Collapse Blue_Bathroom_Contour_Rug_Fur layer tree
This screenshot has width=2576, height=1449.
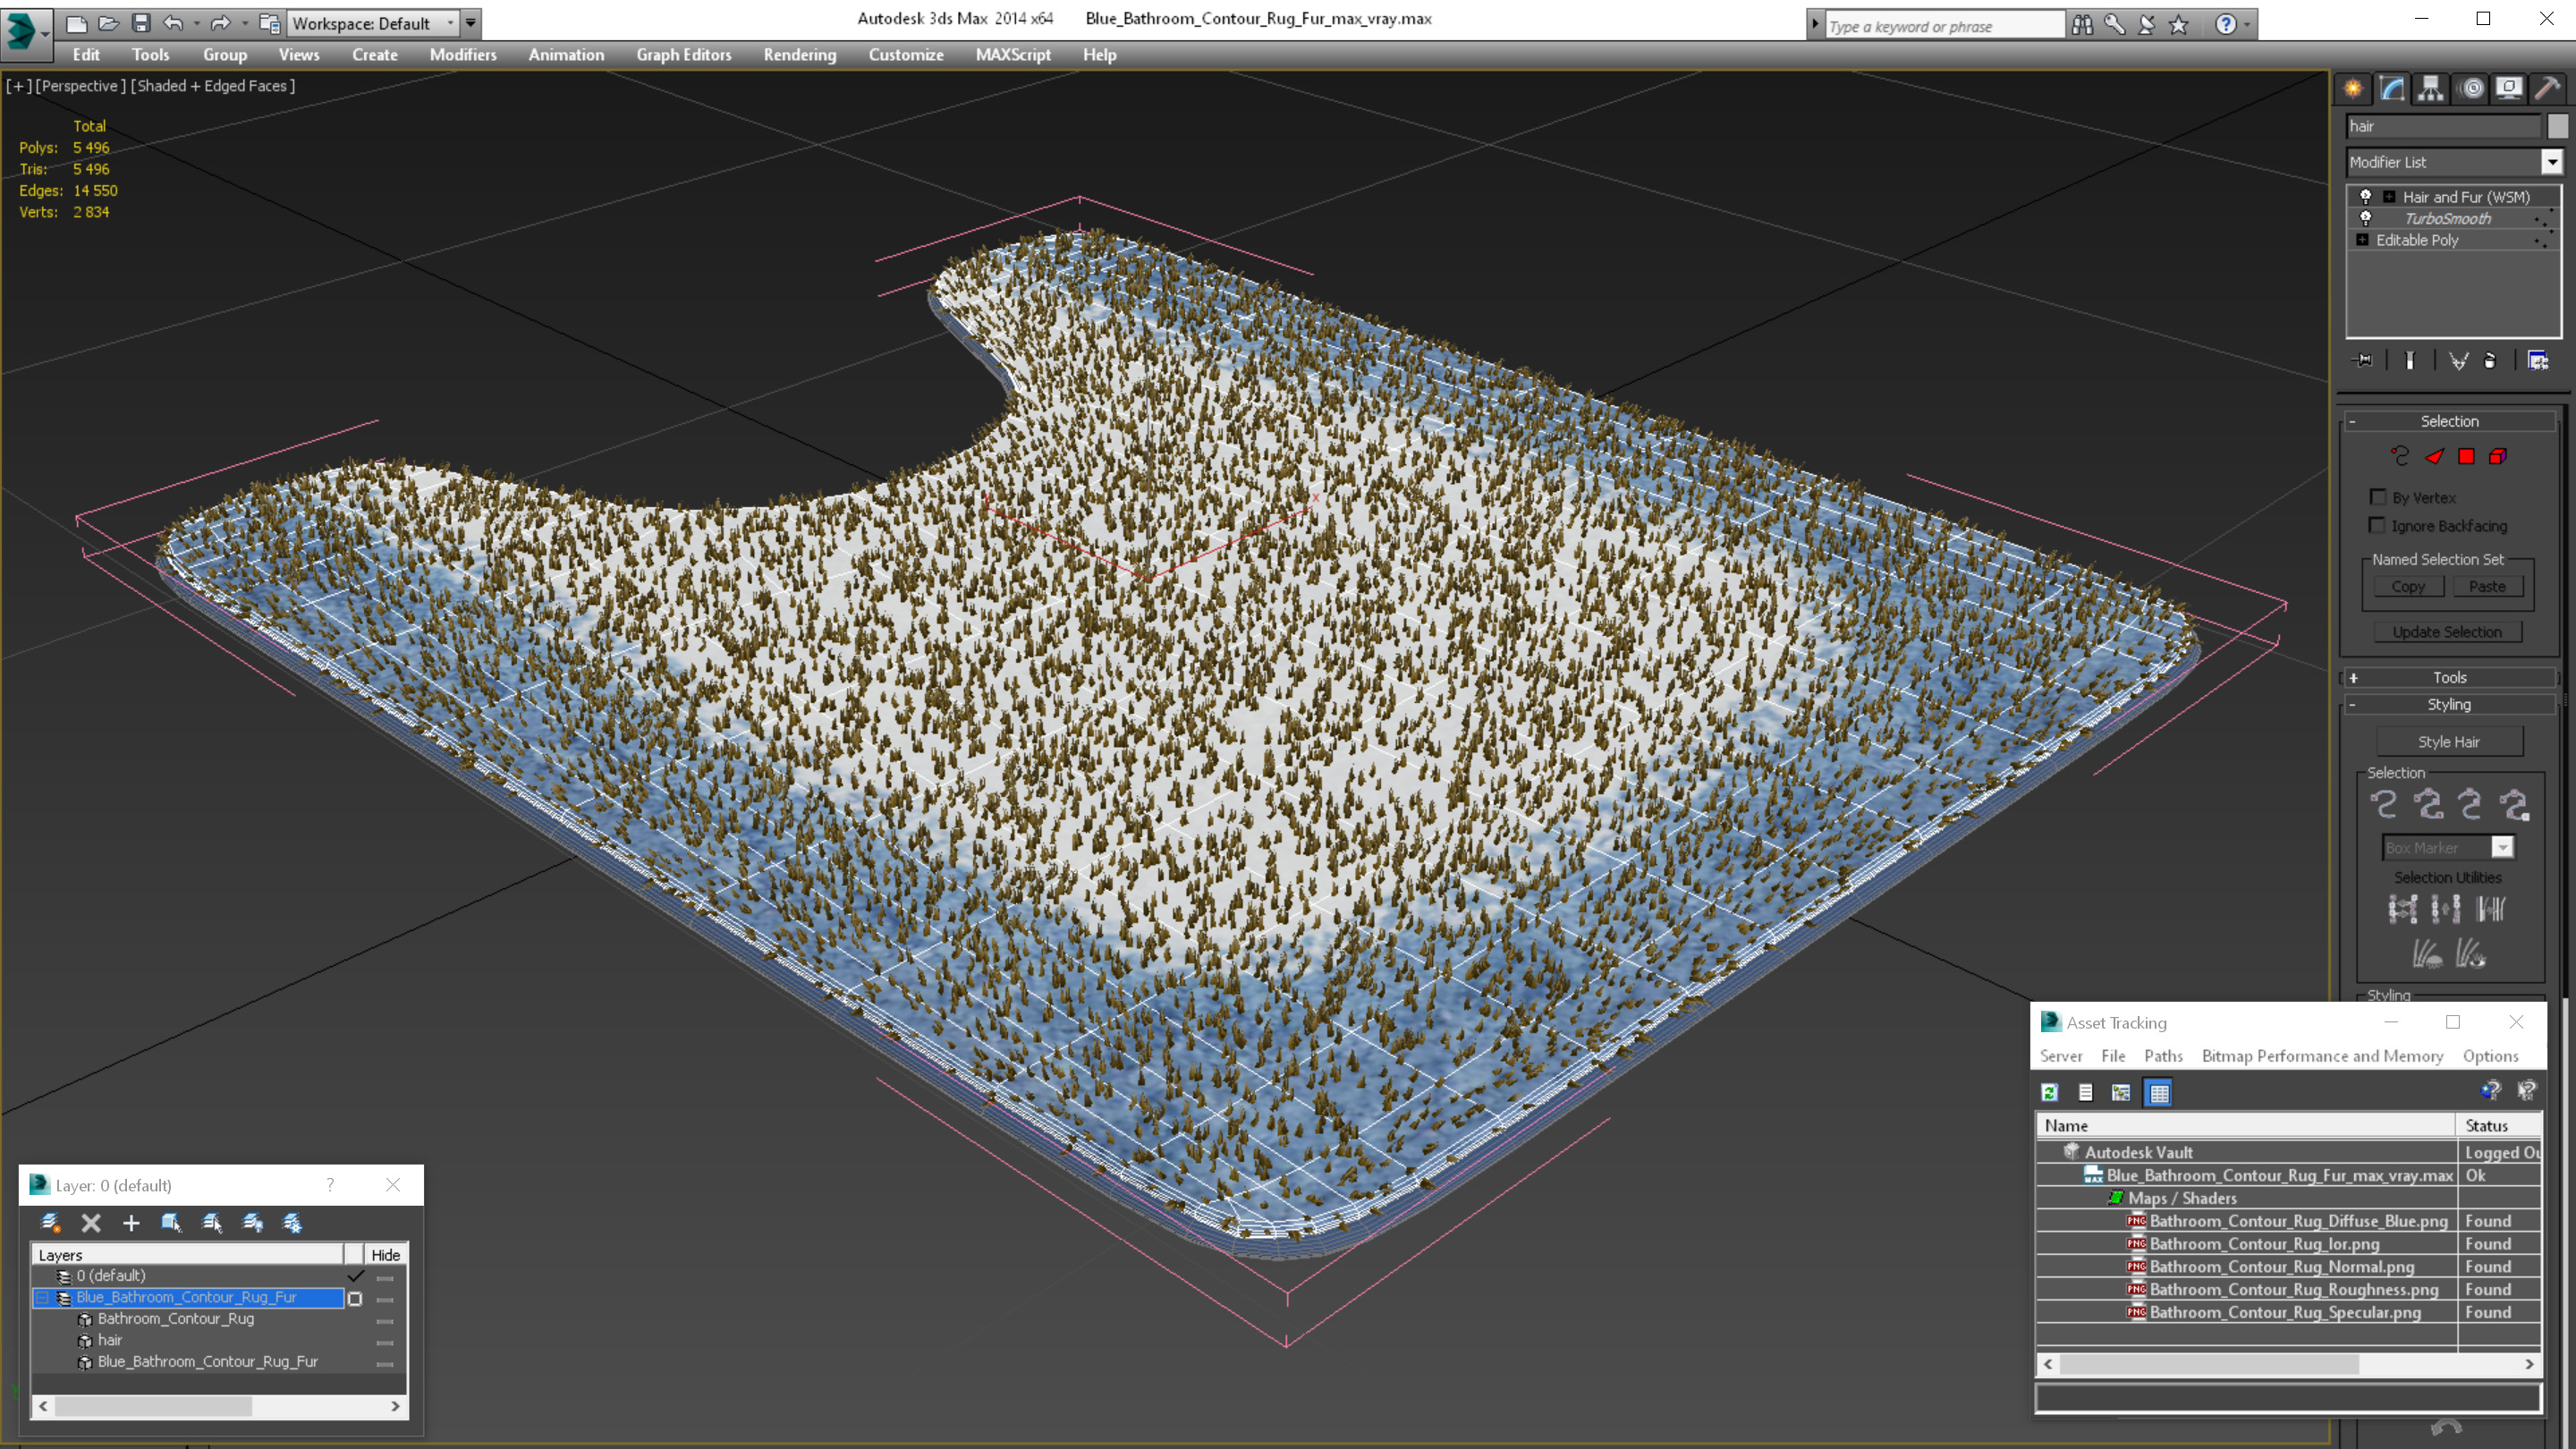42,1297
